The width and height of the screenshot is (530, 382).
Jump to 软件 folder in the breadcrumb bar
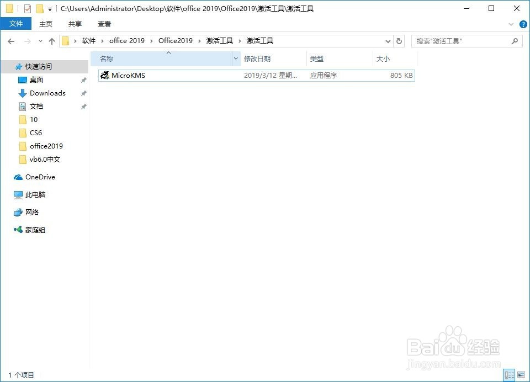(89, 40)
